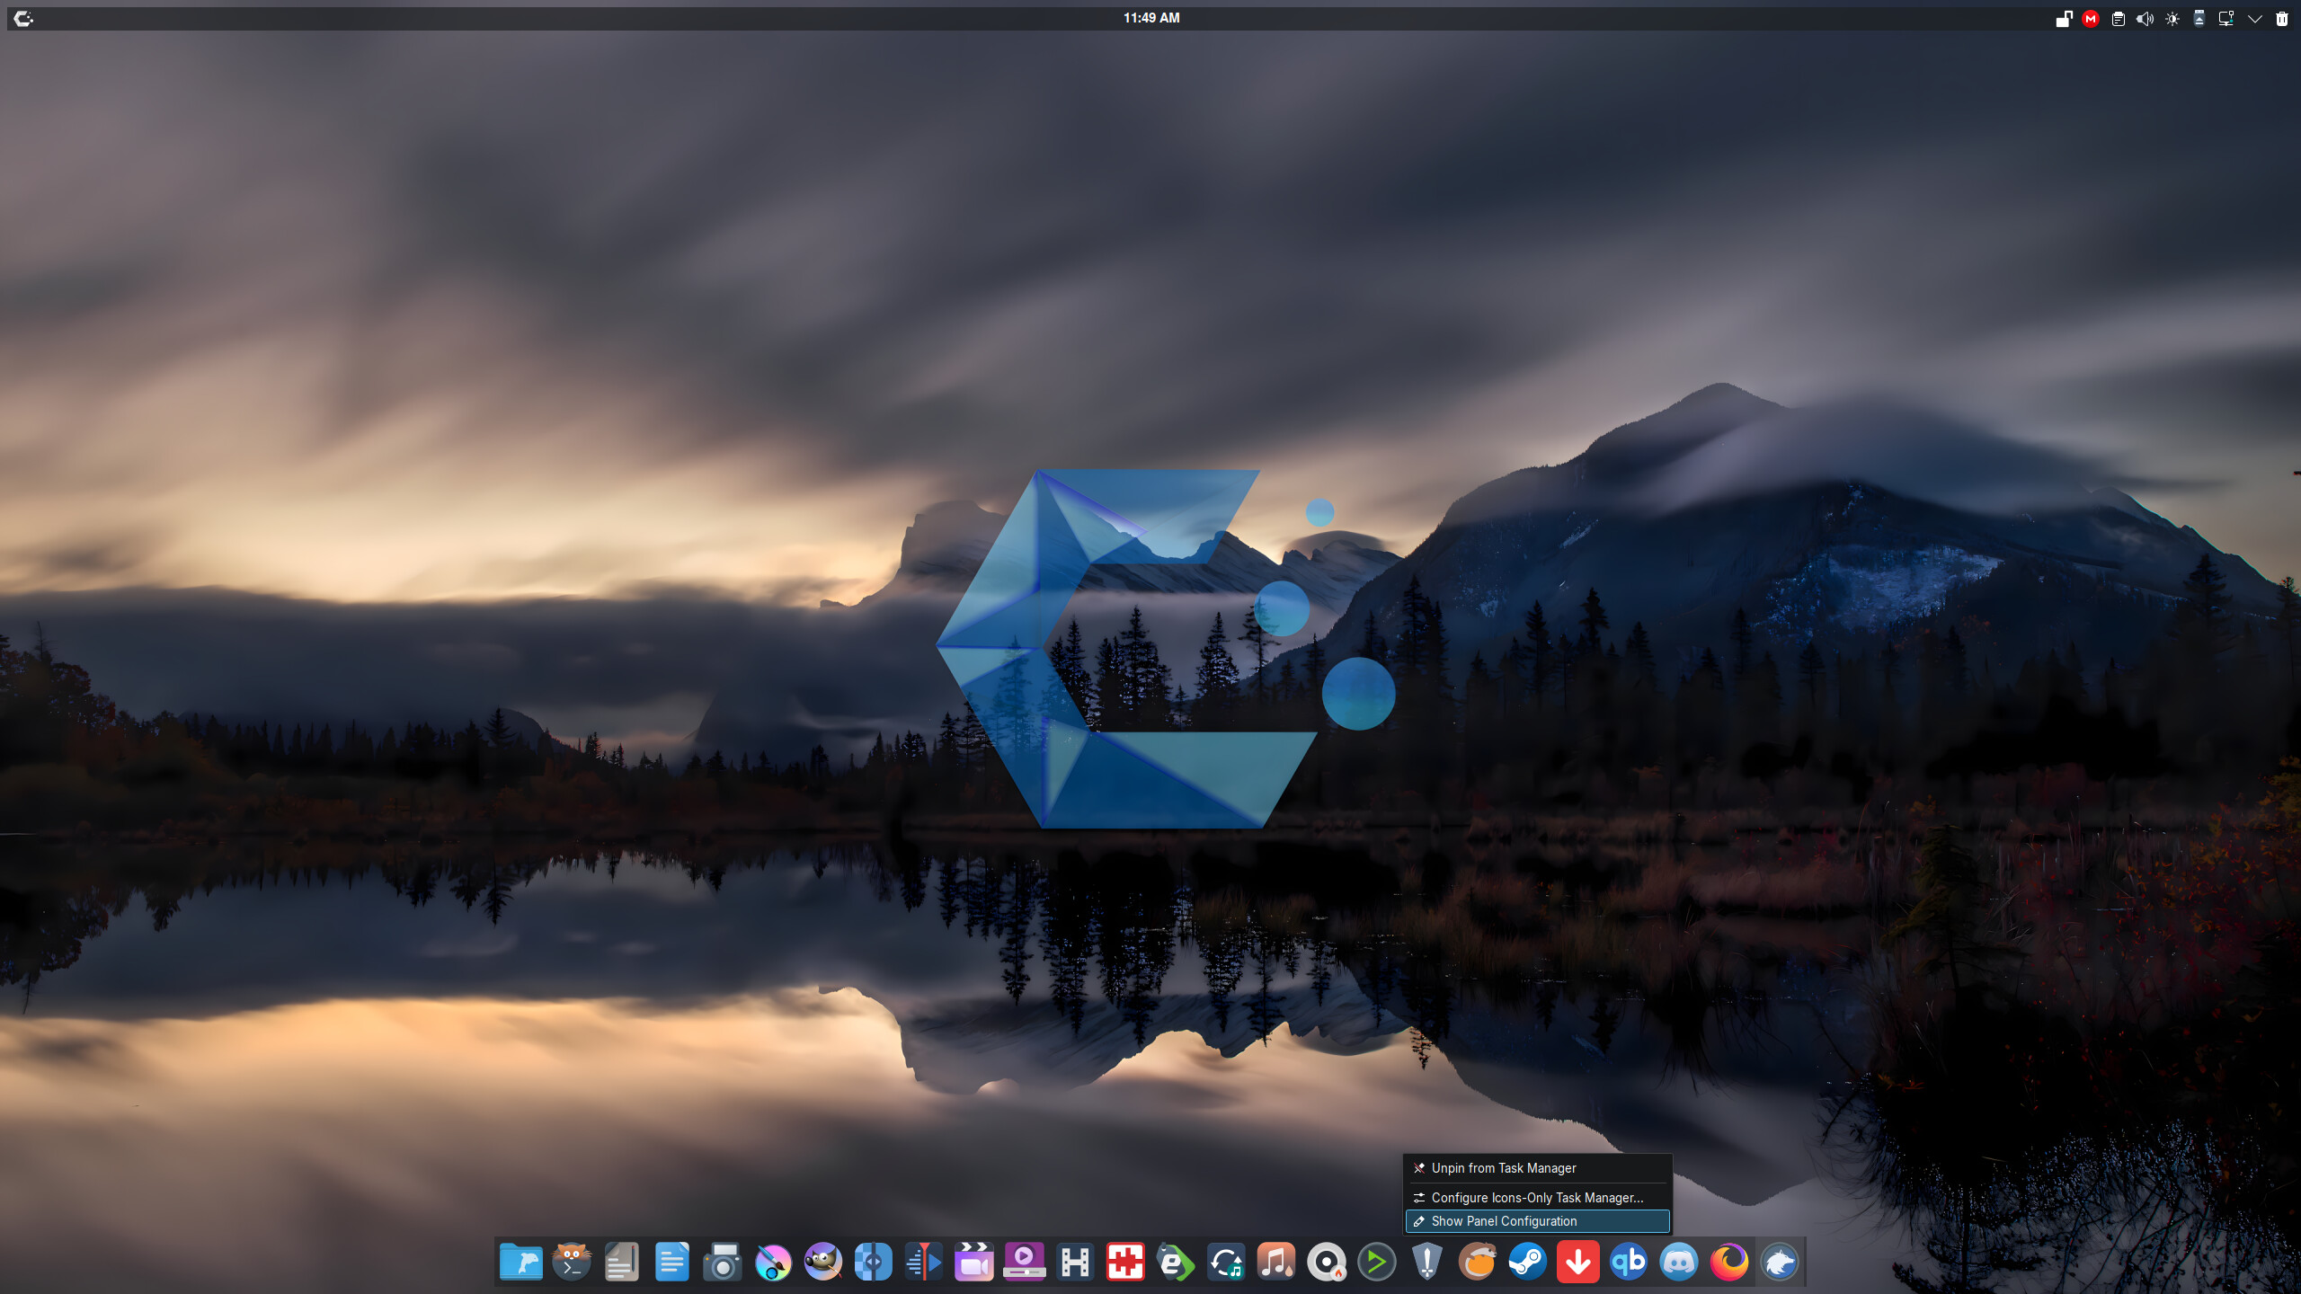The width and height of the screenshot is (2301, 1294).
Task: Launch Dolphin file manager from dock
Action: click(x=520, y=1263)
